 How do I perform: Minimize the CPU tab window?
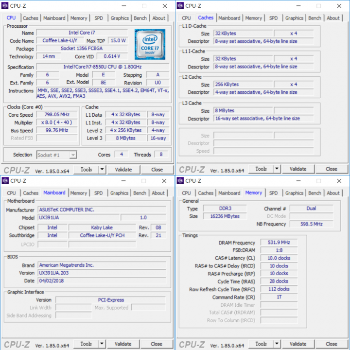click(x=124, y=6)
